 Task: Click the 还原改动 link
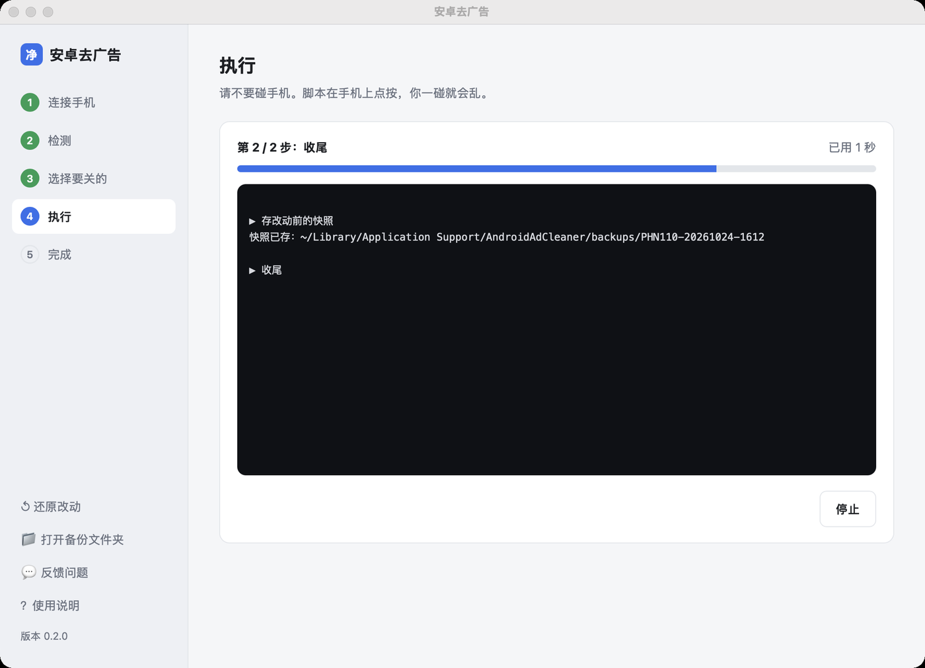51,507
